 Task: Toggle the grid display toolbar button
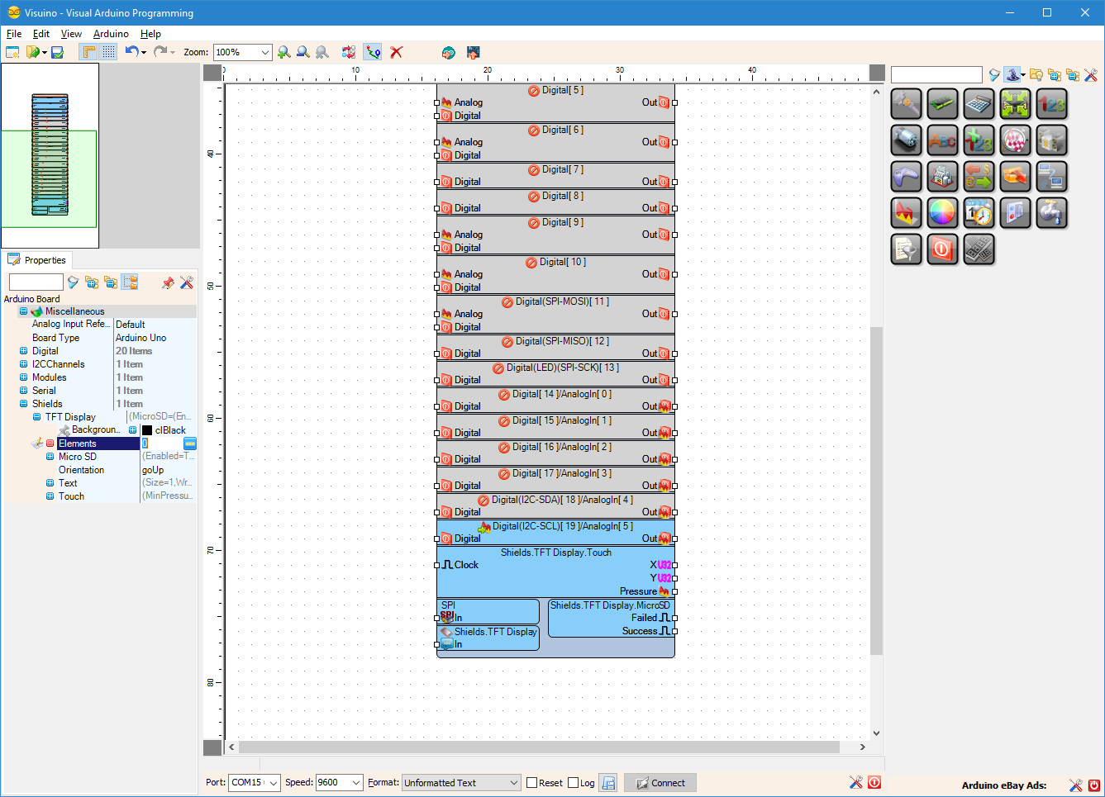click(108, 51)
